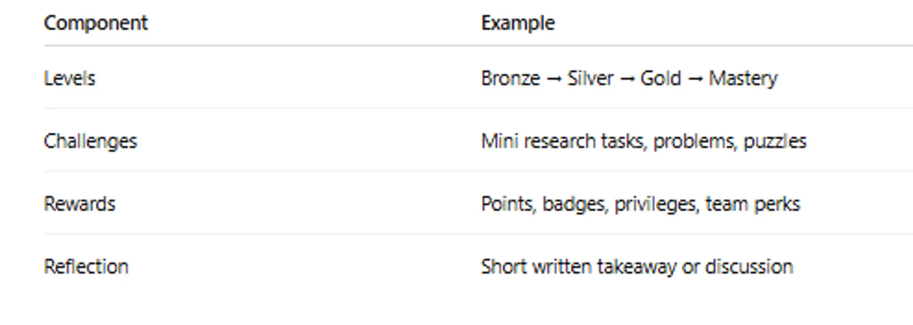Click the word badges

tap(574, 204)
